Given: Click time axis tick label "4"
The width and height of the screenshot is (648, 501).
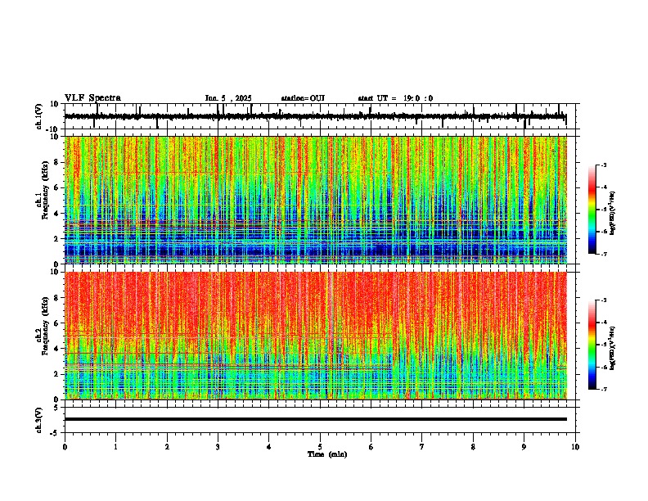Looking at the screenshot, I should point(269,447).
